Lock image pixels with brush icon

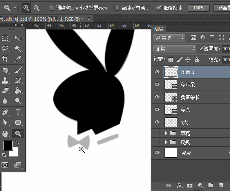179,60
